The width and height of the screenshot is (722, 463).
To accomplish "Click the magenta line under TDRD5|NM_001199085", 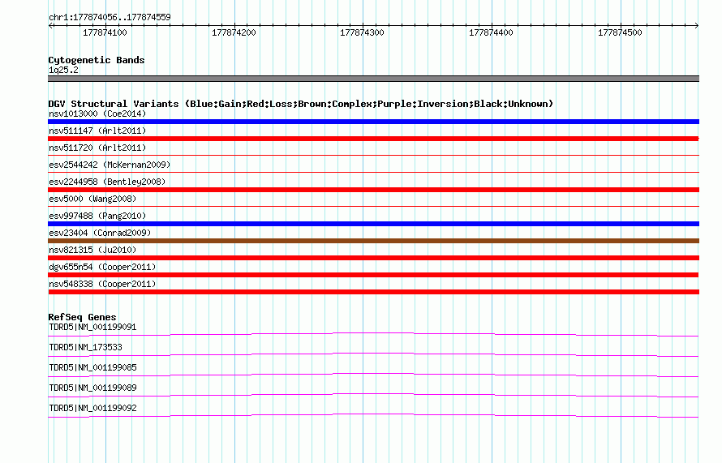I will coord(373,375).
